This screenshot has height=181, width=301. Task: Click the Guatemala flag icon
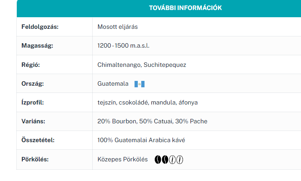click(139, 84)
